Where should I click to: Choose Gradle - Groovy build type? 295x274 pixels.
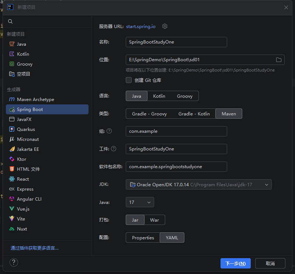click(x=149, y=114)
